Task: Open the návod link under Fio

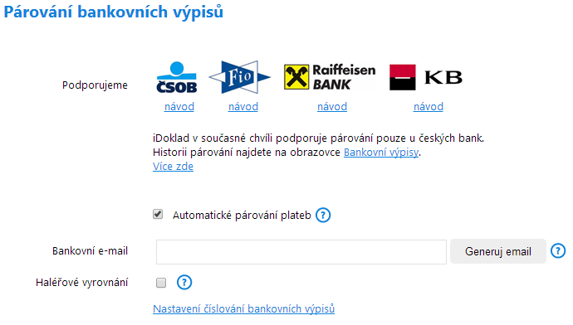Action: tap(243, 106)
